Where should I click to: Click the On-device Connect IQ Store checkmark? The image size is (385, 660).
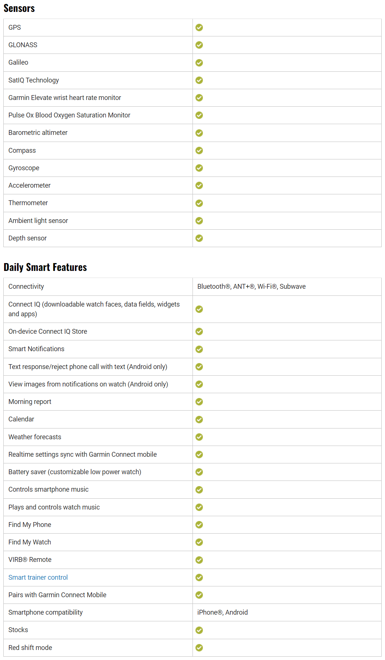coord(199,331)
